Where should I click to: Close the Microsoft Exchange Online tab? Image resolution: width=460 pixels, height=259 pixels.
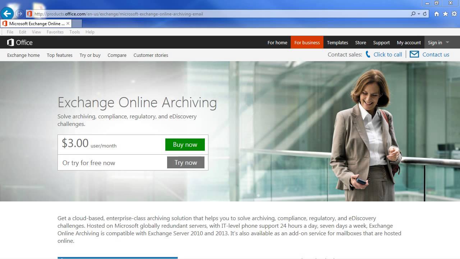pyautogui.click(x=68, y=23)
